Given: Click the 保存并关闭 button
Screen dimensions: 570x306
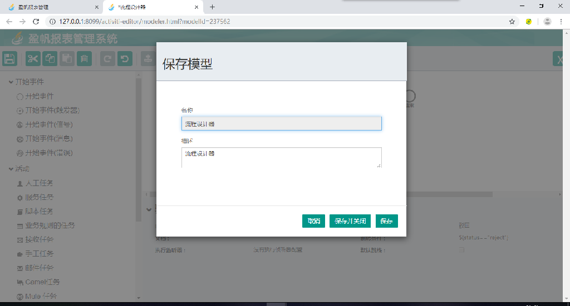Looking at the screenshot, I should 350,221.
